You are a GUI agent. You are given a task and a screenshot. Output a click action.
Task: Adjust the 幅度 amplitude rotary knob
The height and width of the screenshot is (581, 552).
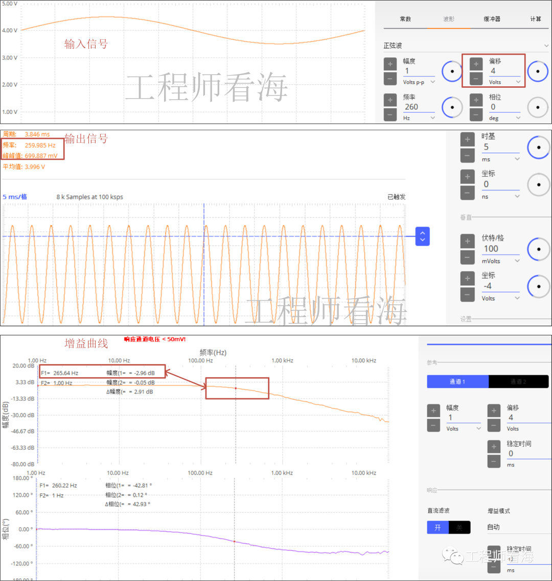click(452, 71)
